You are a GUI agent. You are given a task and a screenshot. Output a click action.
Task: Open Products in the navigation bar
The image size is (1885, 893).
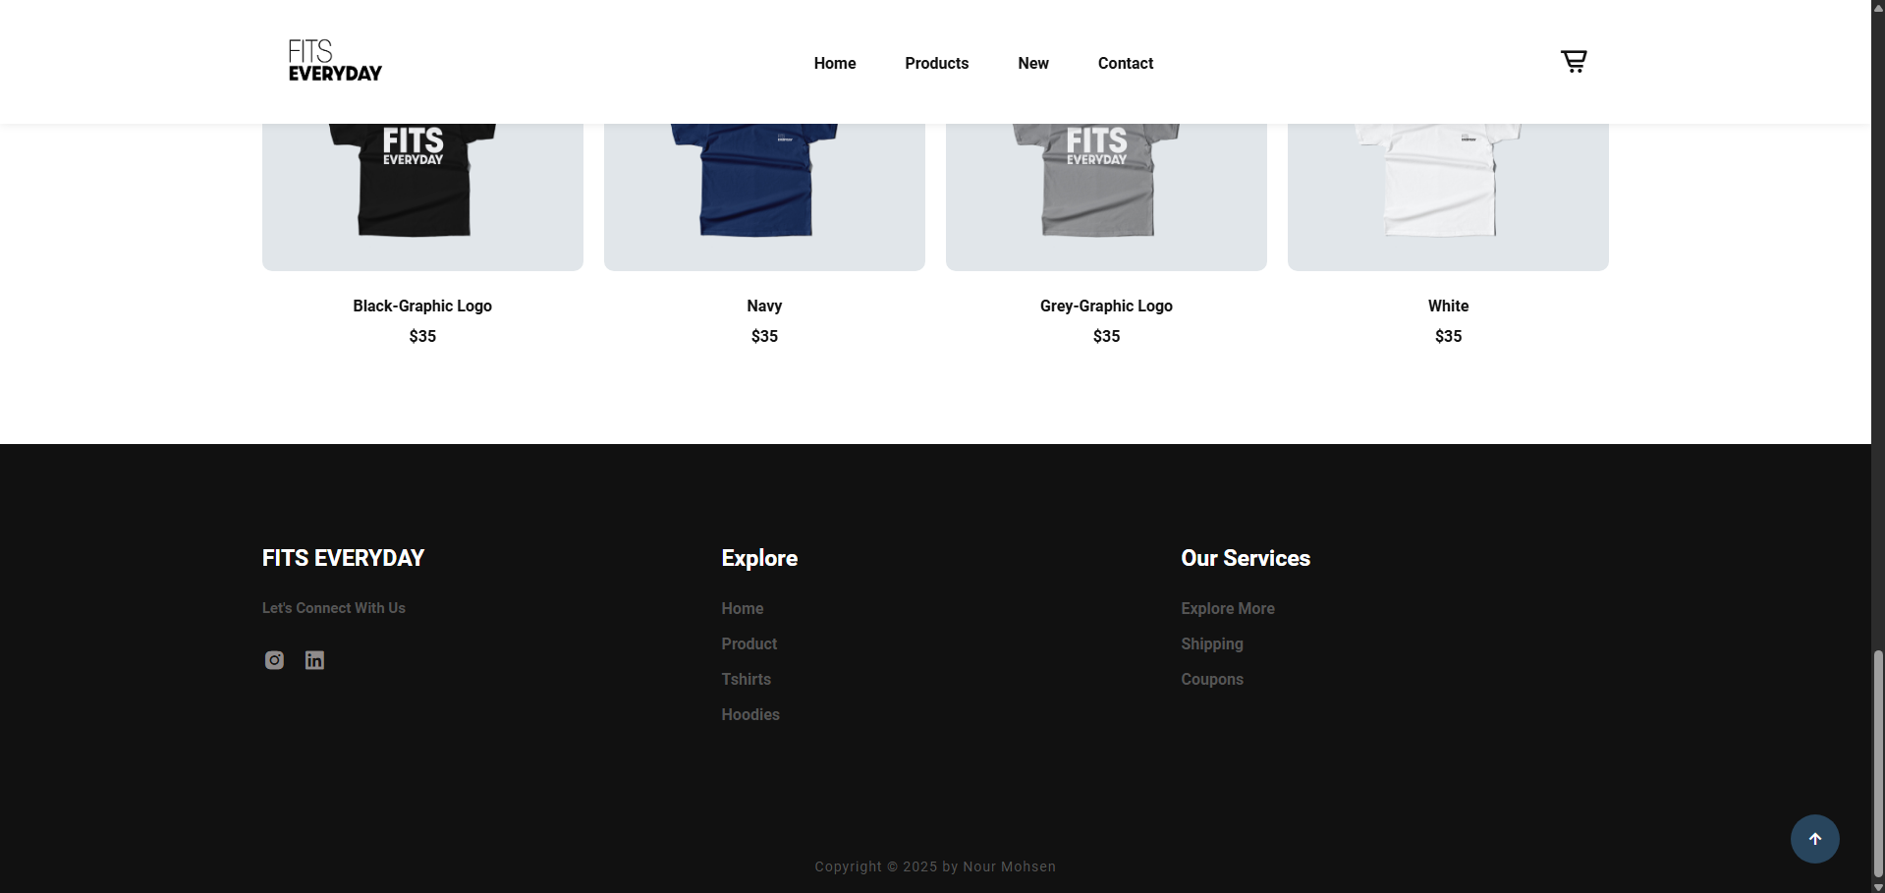coord(936,63)
